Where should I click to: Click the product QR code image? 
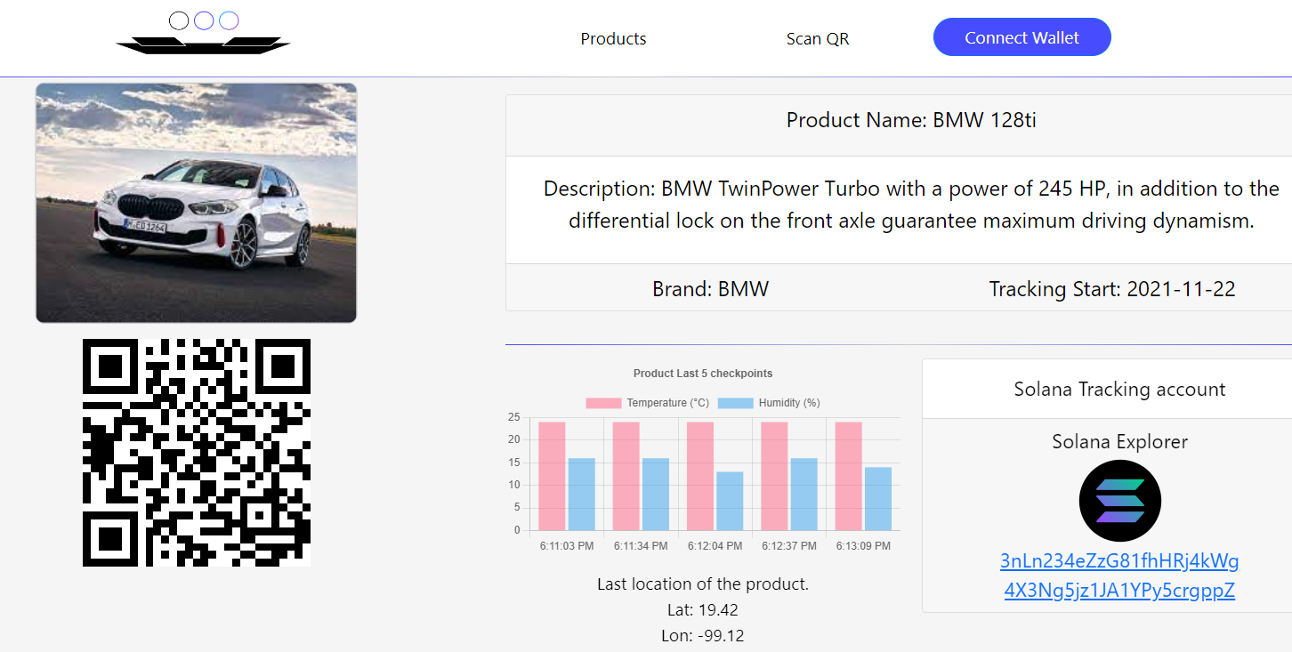pos(197,453)
